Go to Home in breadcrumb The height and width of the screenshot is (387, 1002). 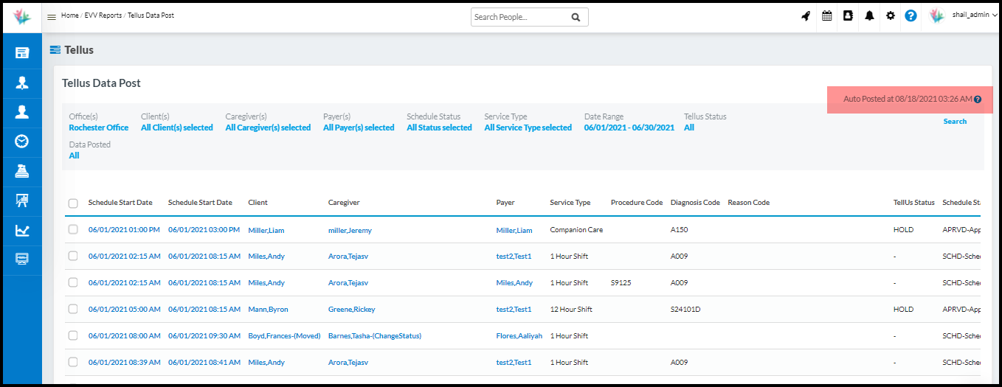click(x=69, y=15)
